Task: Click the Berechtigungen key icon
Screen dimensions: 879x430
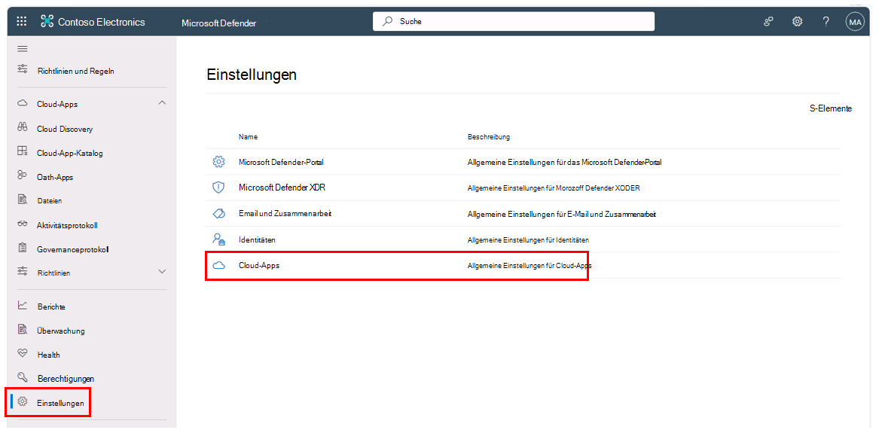Action: point(23,377)
